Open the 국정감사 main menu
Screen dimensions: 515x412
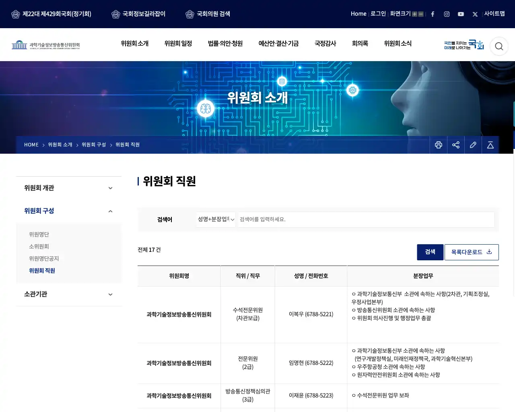325,43
